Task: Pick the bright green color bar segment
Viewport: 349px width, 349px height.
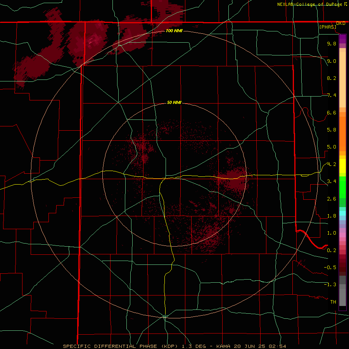Action: tap(342, 187)
